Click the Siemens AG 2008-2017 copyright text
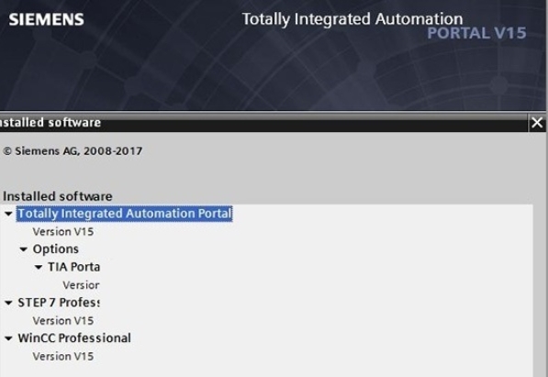Image resolution: width=548 pixels, height=377 pixels. pyautogui.click(x=73, y=151)
